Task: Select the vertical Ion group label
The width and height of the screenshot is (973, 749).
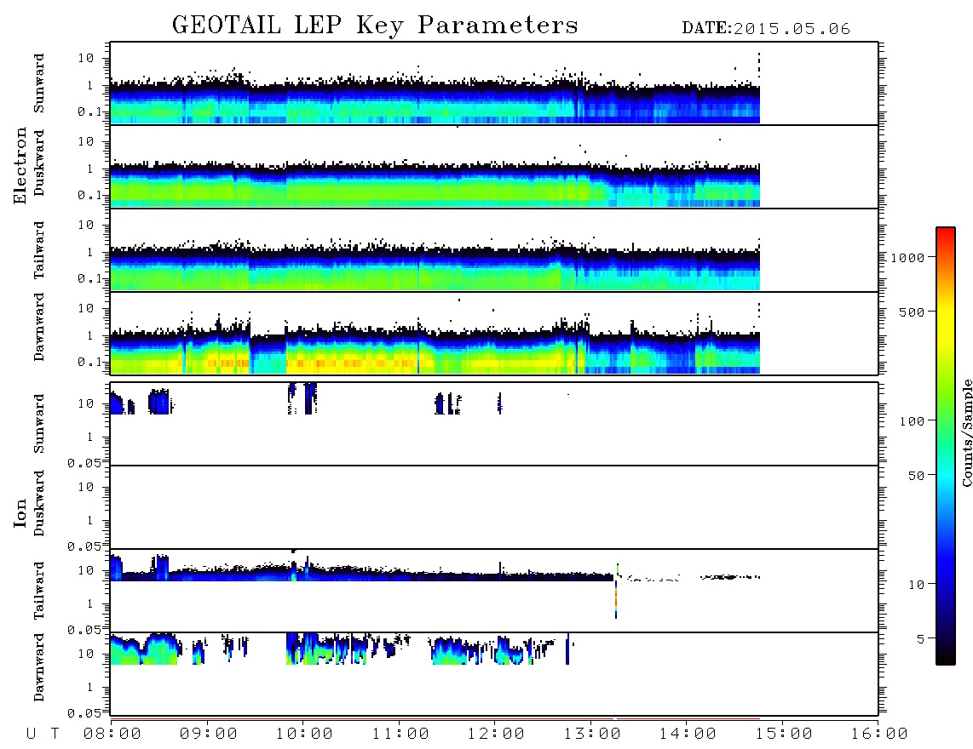Action: (x=20, y=512)
